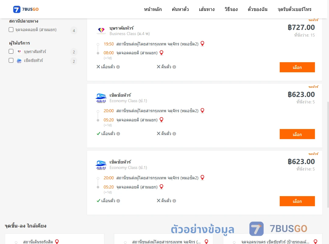
Task: Click refund info icon in ฿727.00 card
Action: [174, 67]
